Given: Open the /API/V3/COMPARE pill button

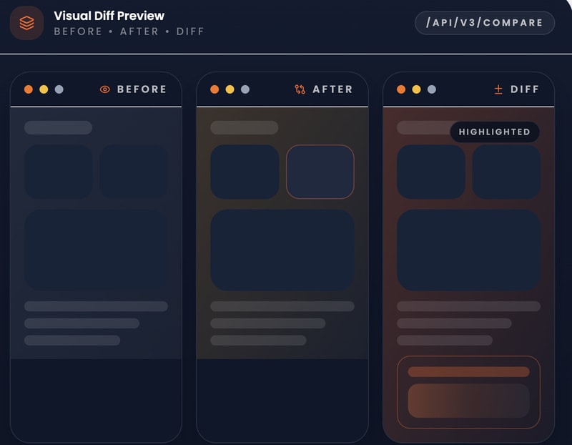Looking at the screenshot, I should (485, 23).
